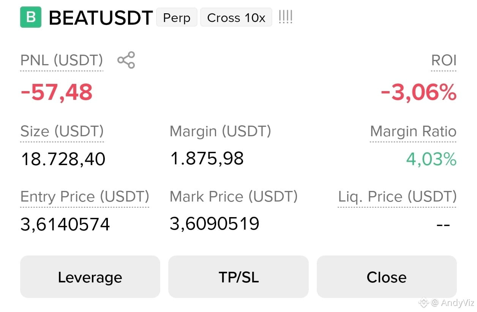
Task: Show the ROI label explanation
Action: point(444,61)
